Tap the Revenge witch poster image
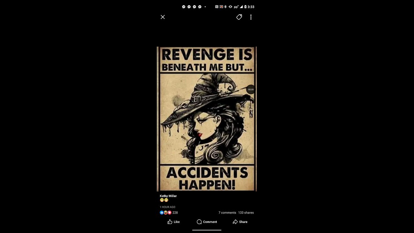The image size is (414, 233). tap(207, 119)
